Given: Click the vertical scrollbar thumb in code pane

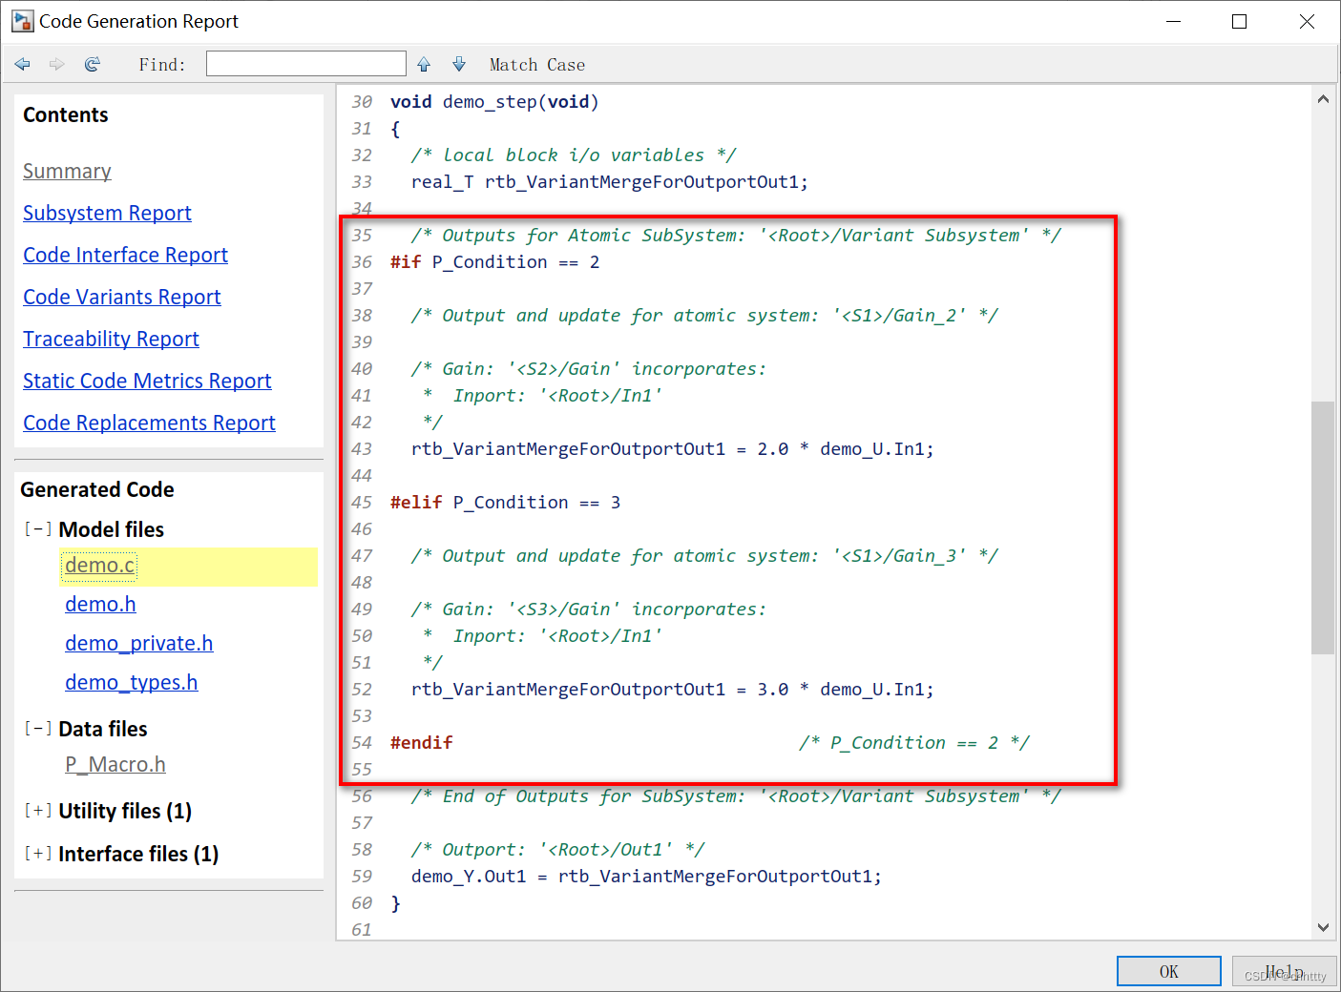Looking at the screenshot, I should pos(1323,527).
